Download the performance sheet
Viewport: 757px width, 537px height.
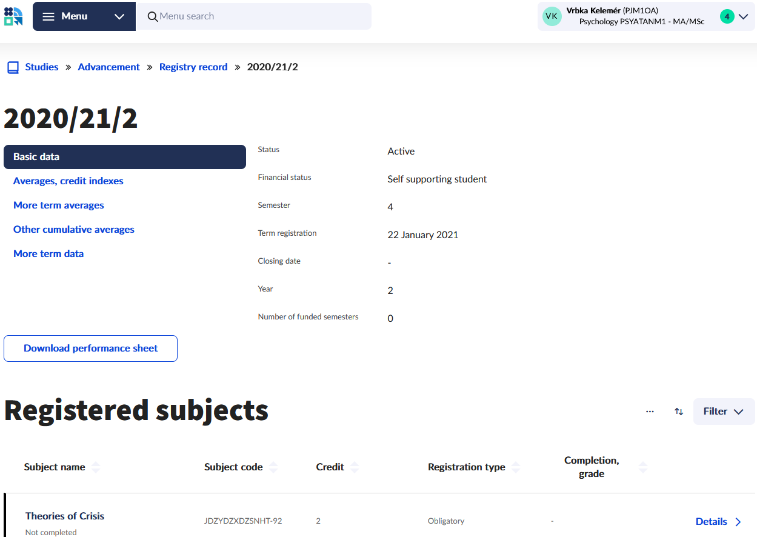click(90, 349)
